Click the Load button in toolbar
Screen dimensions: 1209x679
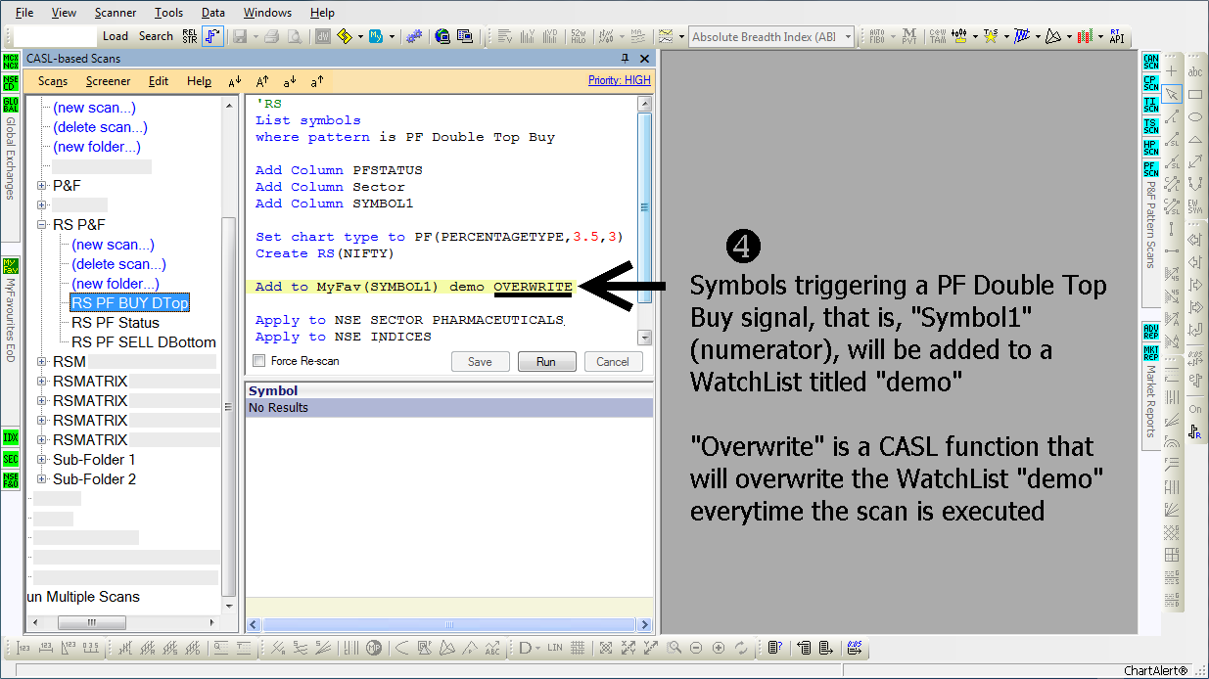click(116, 36)
